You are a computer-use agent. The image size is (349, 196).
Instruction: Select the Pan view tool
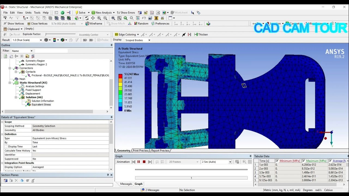tap(93, 18)
